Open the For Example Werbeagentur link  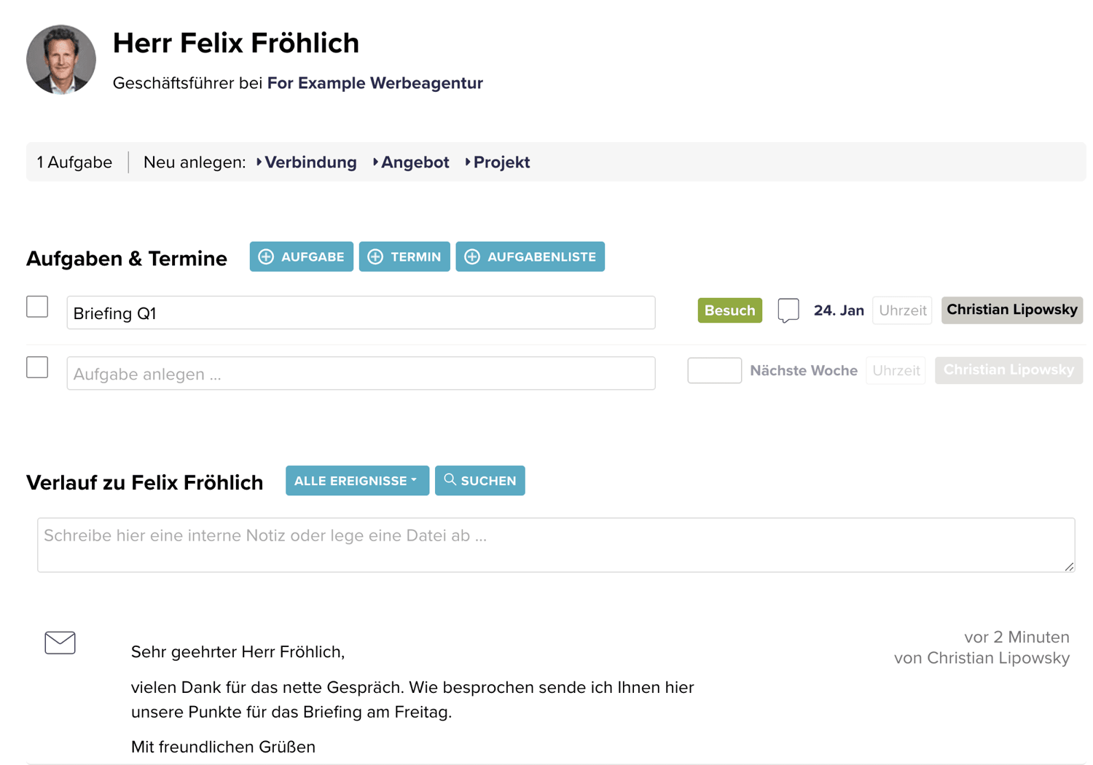(375, 83)
